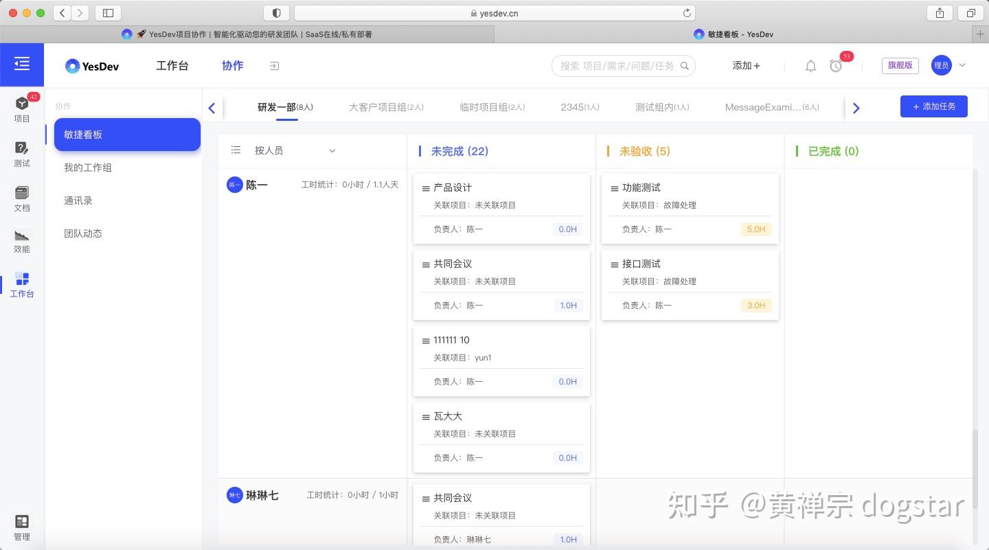989x550 pixels.
Task: Click the 未验收 (5) column header
Action: (x=645, y=151)
